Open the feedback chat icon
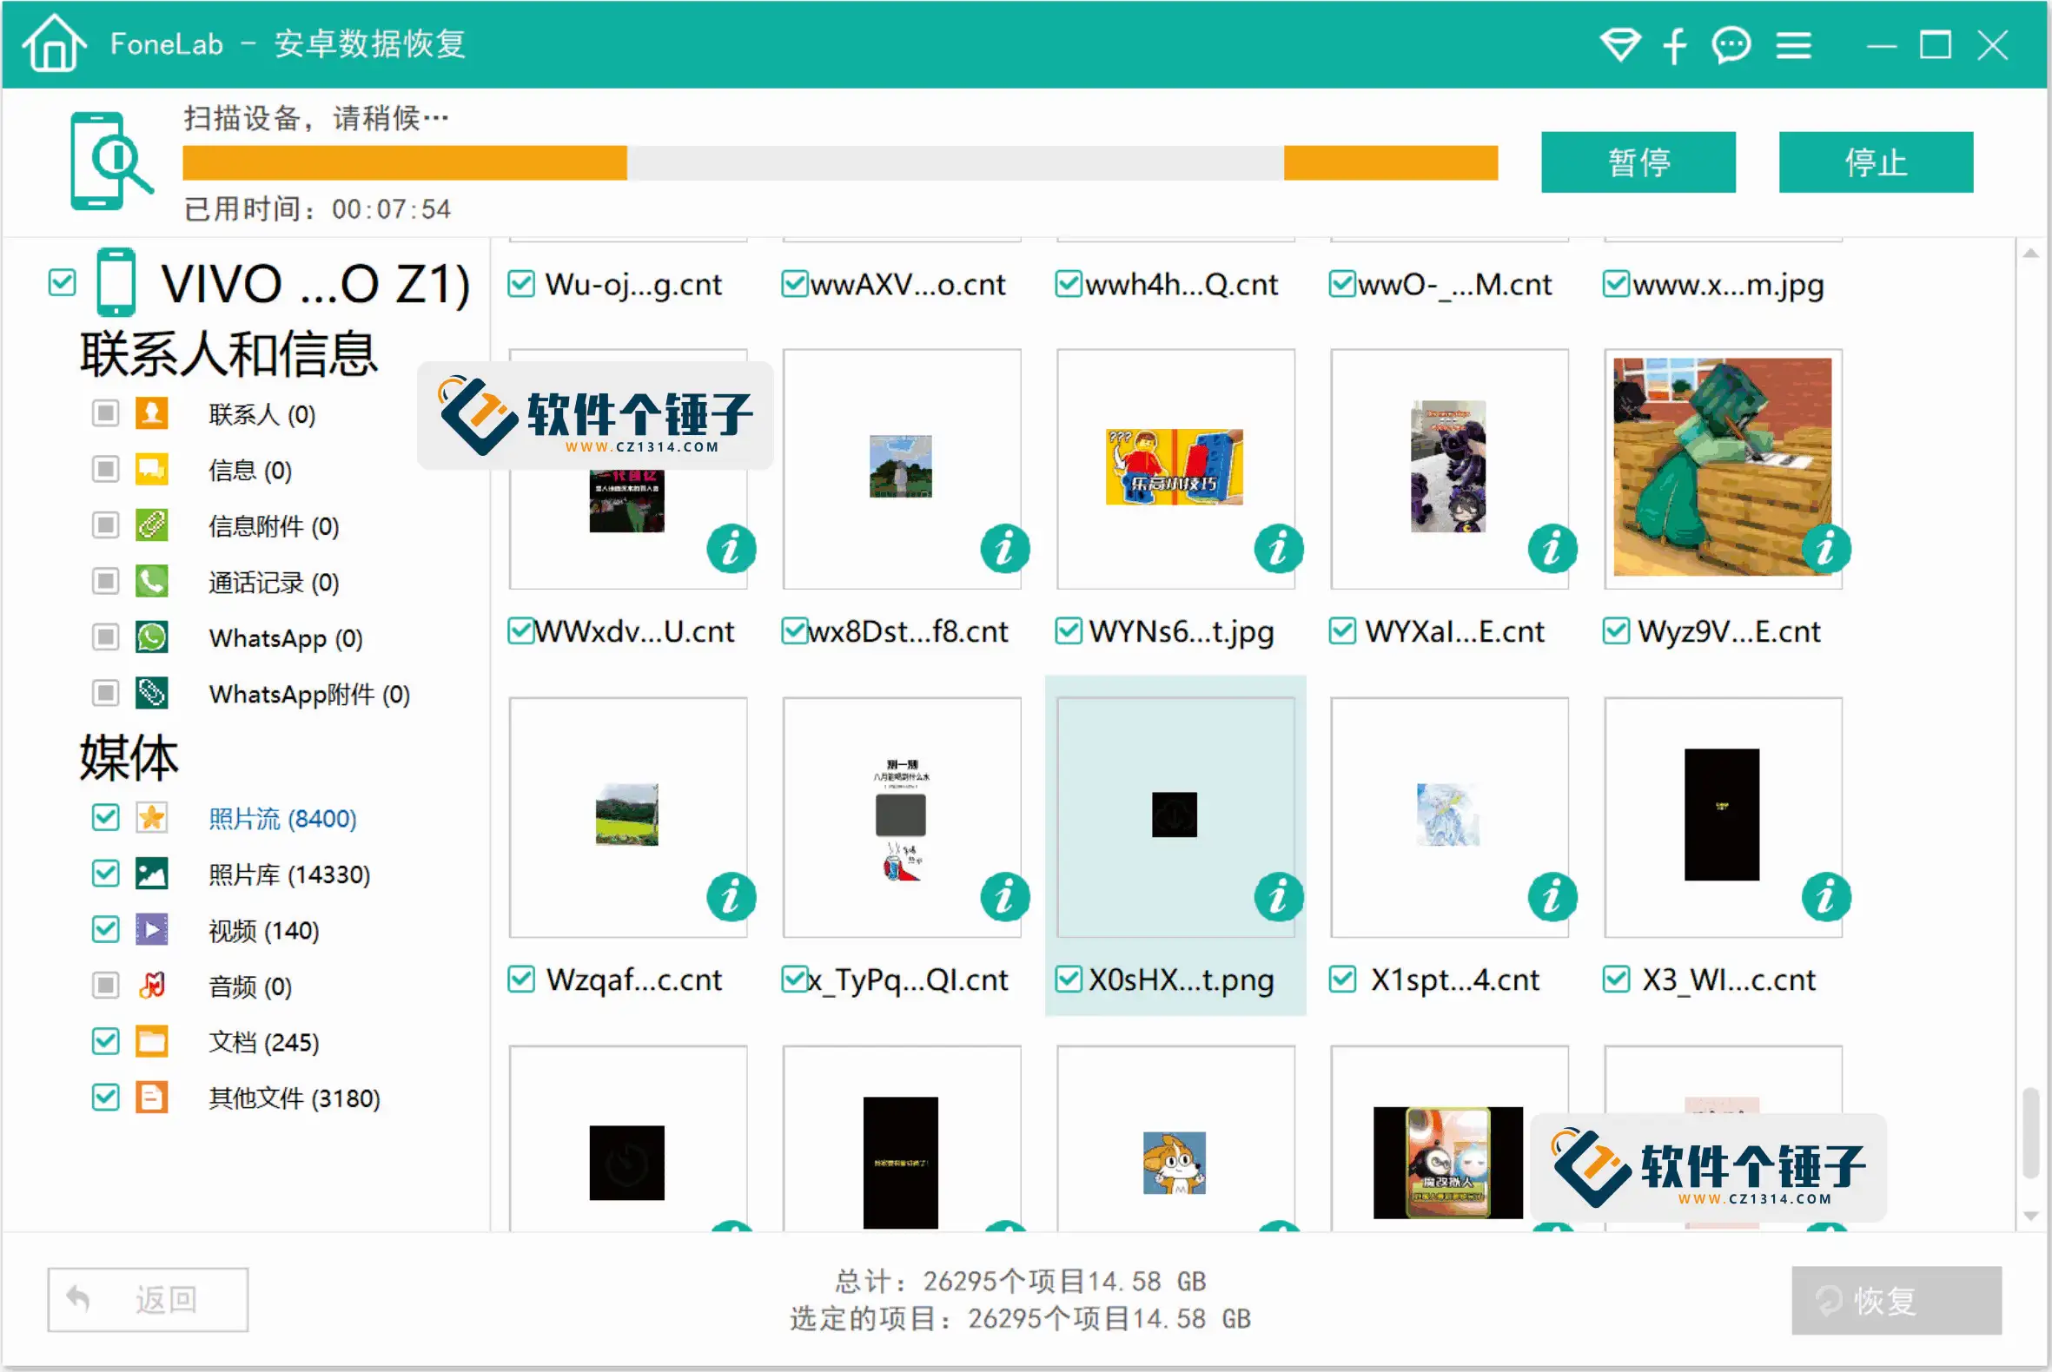The height and width of the screenshot is (1372, 2052). click(1731, 44)
